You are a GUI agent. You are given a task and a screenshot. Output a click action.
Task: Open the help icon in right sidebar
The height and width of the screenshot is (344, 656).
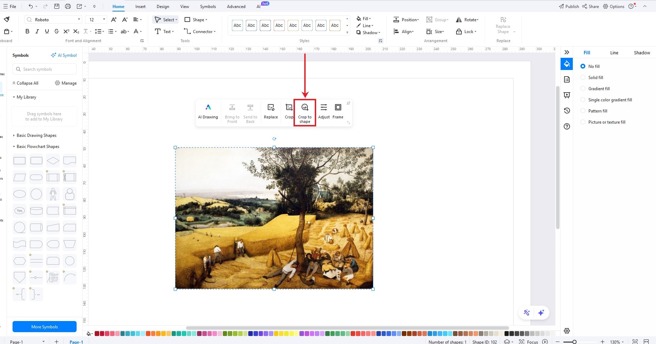pyautogui.click(x=567, y=126)
